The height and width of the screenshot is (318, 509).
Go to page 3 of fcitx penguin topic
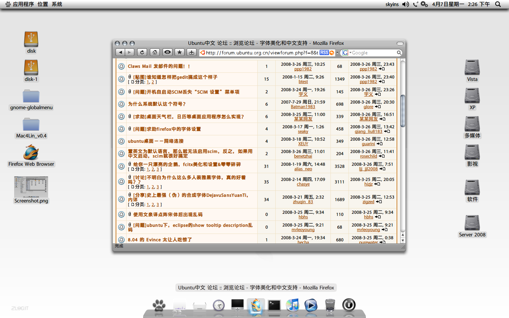(158, 169)
